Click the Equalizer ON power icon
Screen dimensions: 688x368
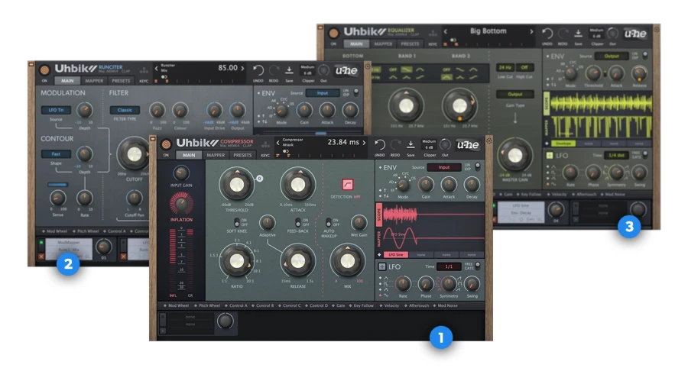pos(333,34)
